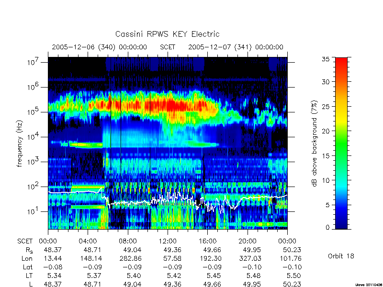Click the Lat value '-0.08'
Viewport: 383px width, 287px height.
pos(53,267)
